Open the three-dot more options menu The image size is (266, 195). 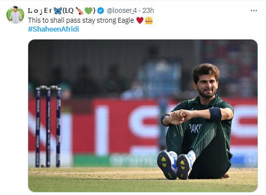254,11
